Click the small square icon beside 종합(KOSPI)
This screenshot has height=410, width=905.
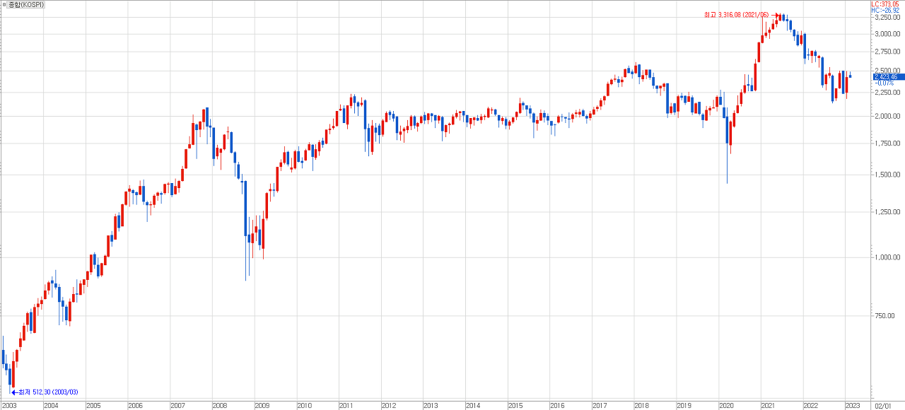coord(4,4)
